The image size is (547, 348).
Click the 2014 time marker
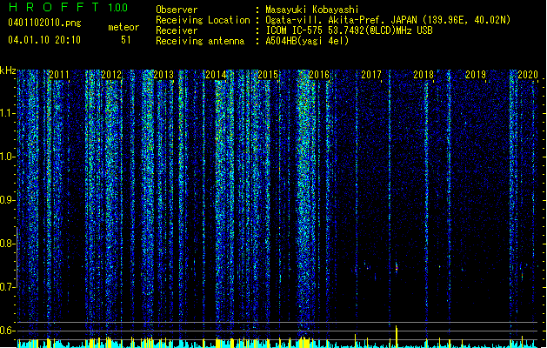point(216,75)
